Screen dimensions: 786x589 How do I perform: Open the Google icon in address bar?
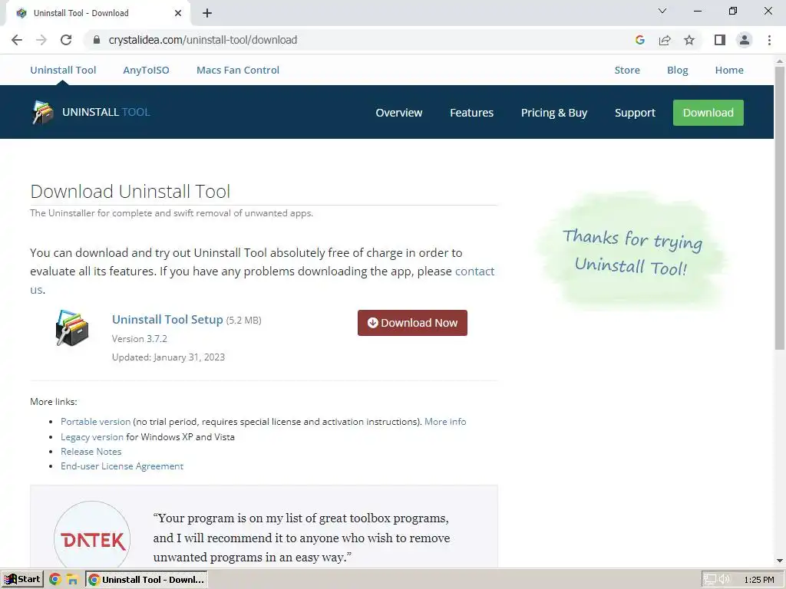pos(639,40)
